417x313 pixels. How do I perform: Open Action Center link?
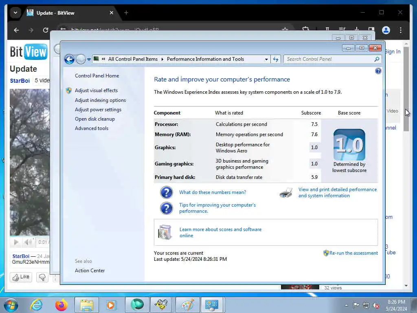tap(90, 271)
